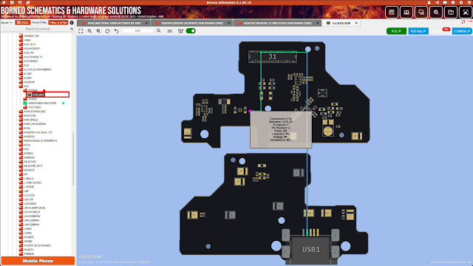
Task: Open the Server dropdown in left panel
Action: 7,23
